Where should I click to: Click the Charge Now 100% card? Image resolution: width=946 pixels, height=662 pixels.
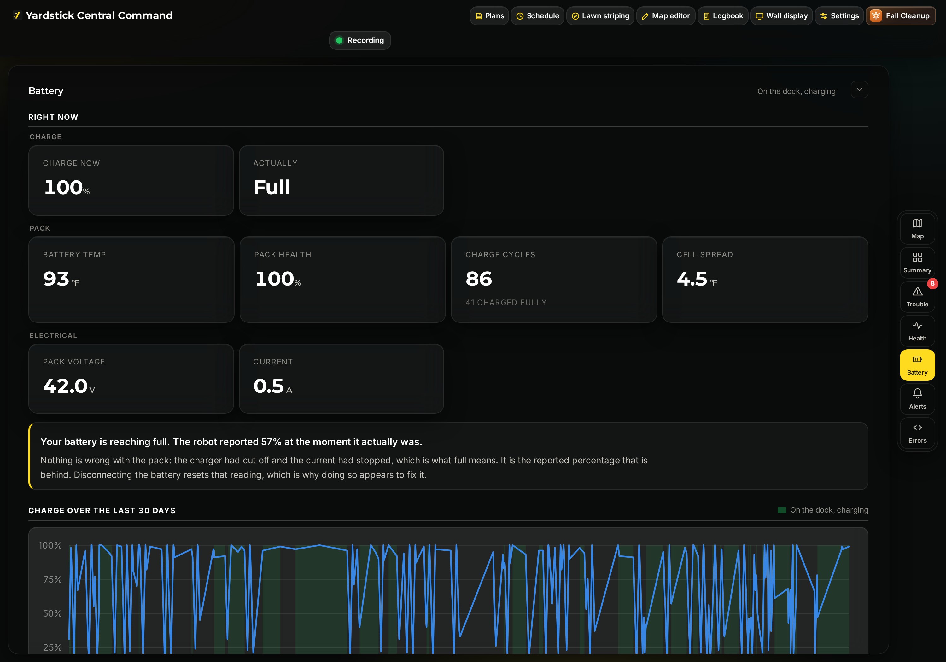131,180
